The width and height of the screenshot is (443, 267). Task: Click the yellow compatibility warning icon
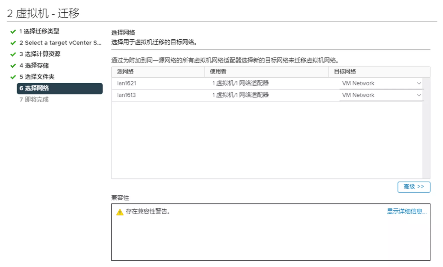tap(120, 212)
